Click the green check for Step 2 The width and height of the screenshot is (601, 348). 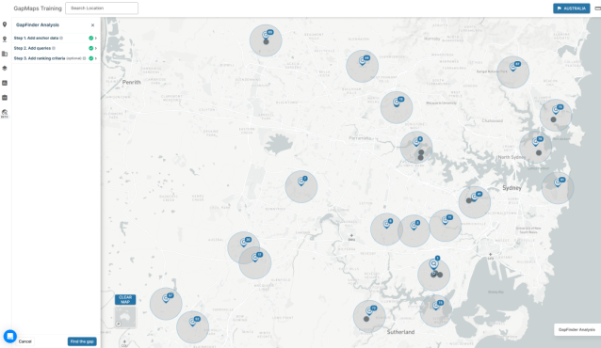90,48
